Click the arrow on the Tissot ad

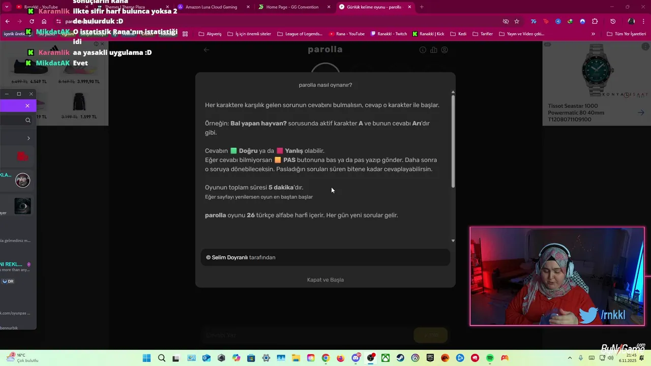(x=641, y=113)
